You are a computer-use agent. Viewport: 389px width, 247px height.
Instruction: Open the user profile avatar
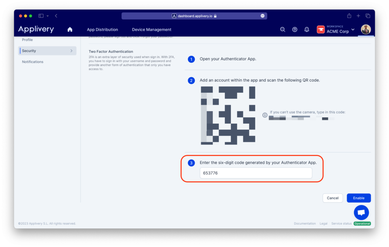point(366,30)
